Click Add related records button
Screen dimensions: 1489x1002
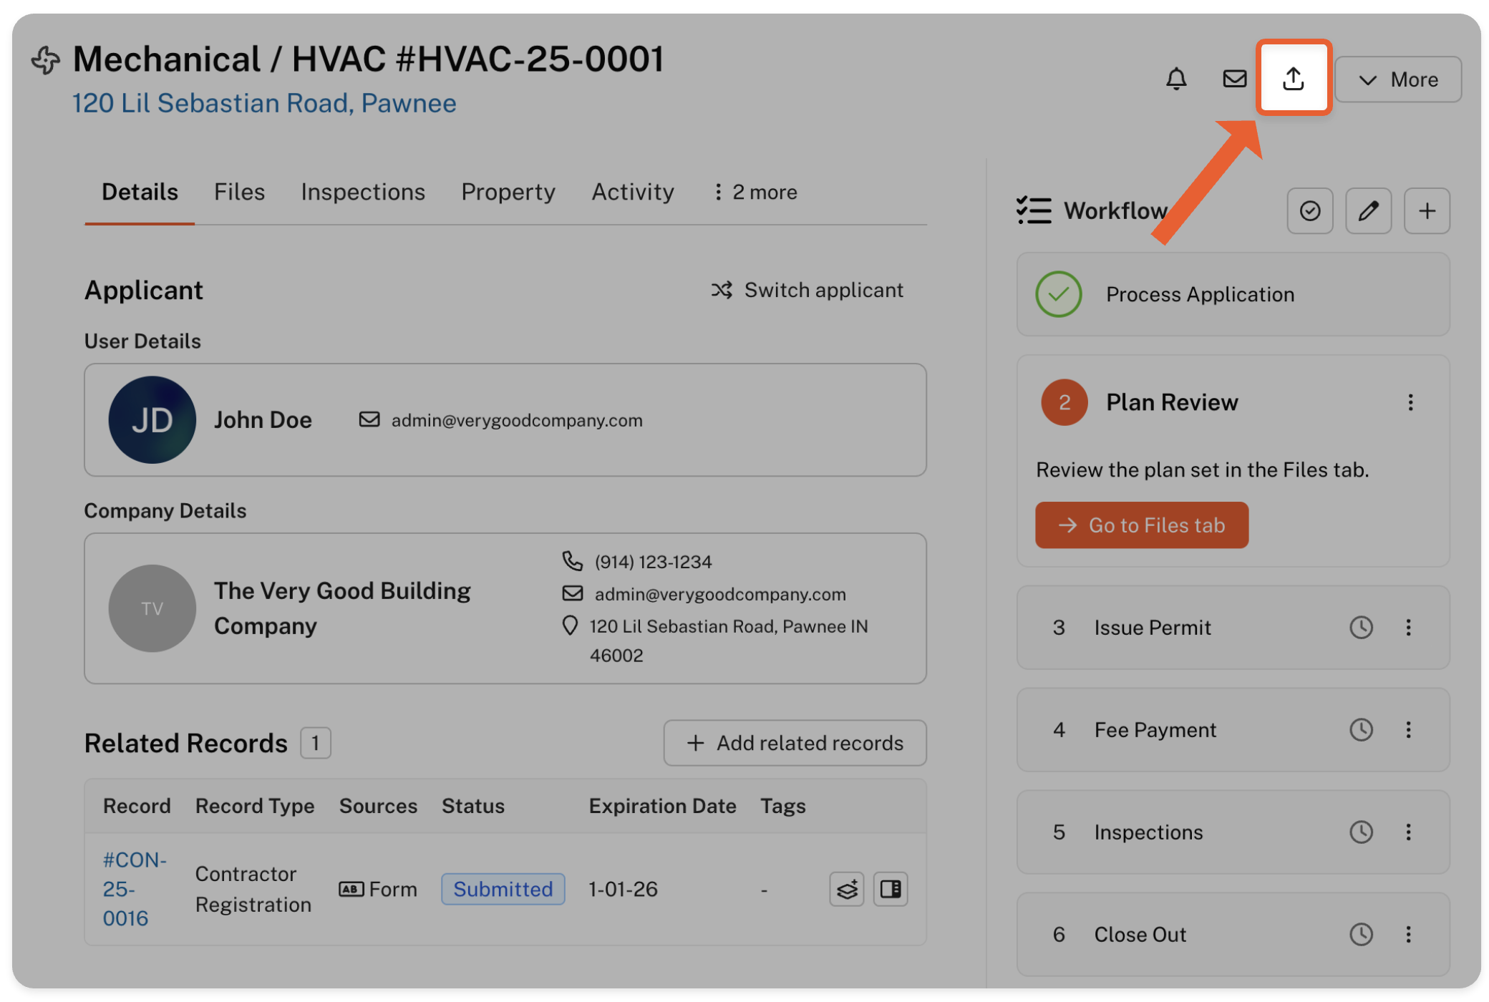[795, 743]
